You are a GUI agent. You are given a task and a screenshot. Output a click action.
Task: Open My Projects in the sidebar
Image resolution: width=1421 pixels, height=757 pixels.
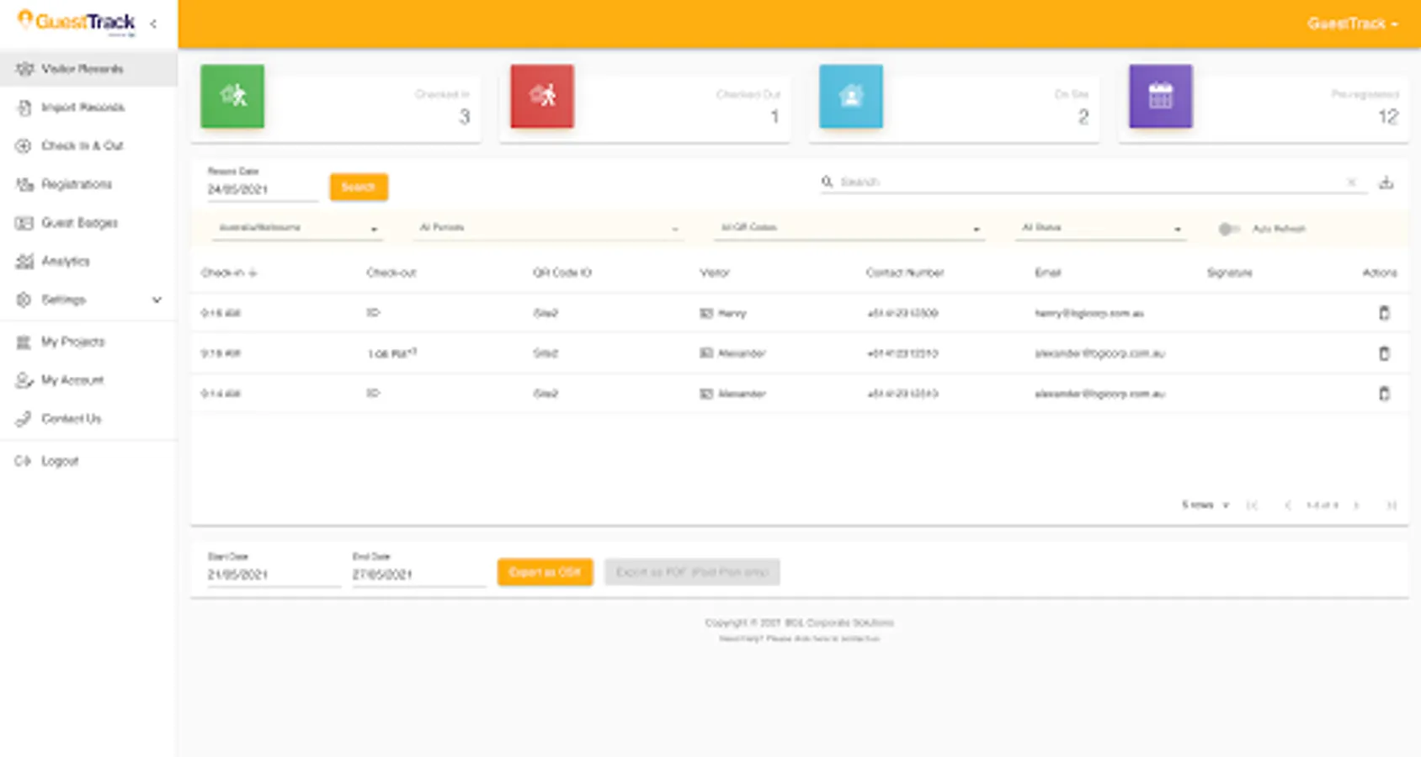(x=88, y=341)
